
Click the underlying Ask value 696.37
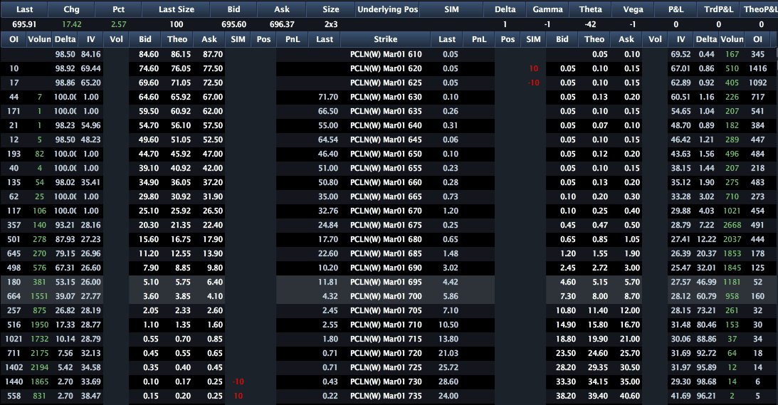coord(283,24)
